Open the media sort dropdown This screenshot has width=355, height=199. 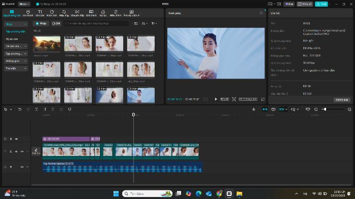point(145,23)
